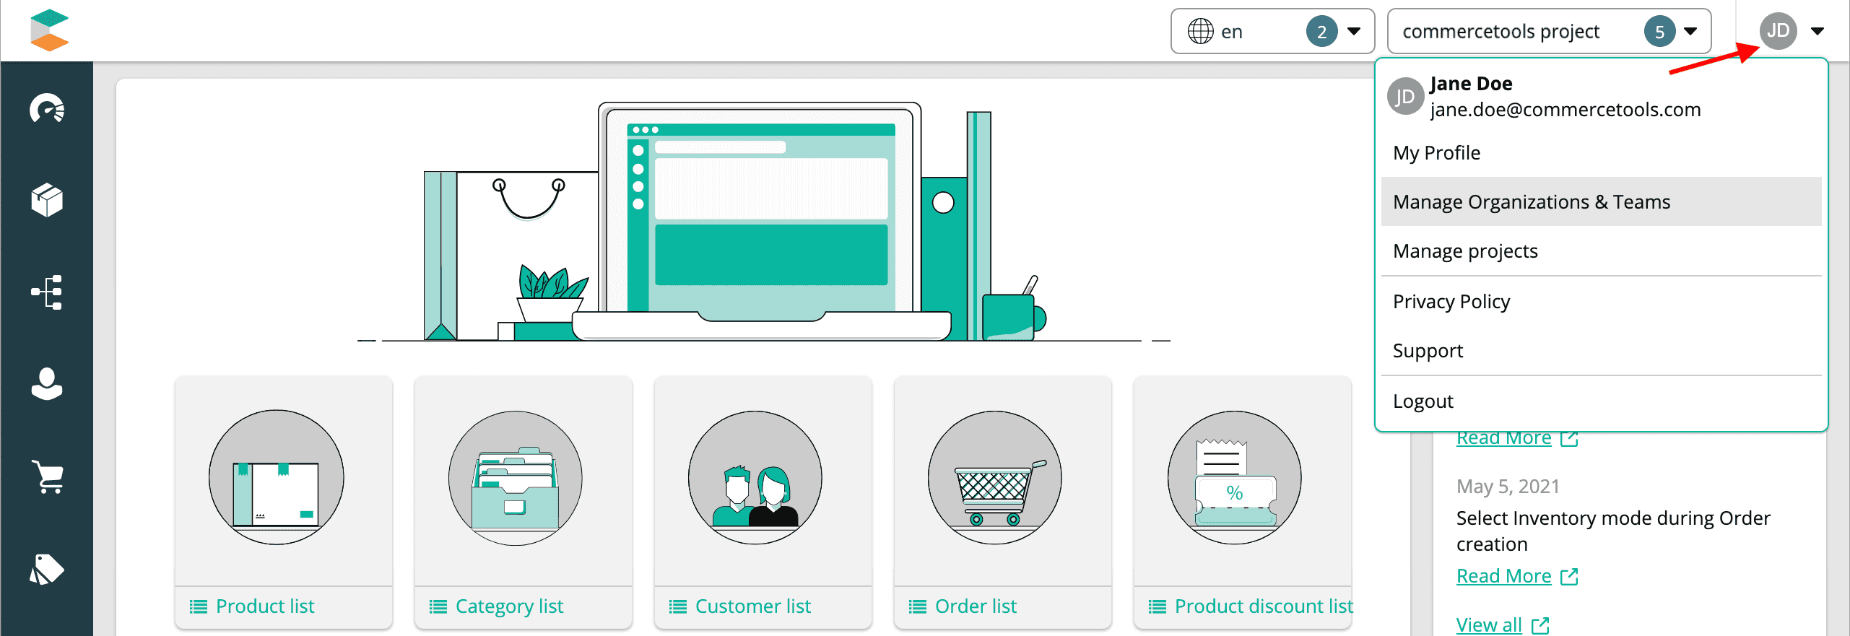This screenshot has width=1850, height=636.
Task: Click View all release notes link
Action: (x=1489, y=624)
